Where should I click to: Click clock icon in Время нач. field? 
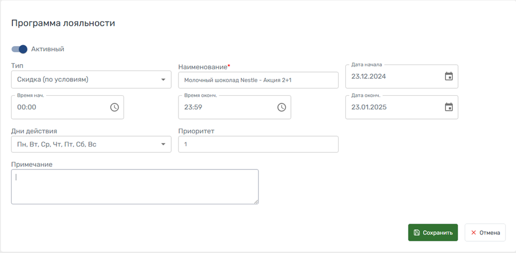click(x=114, y=107)
